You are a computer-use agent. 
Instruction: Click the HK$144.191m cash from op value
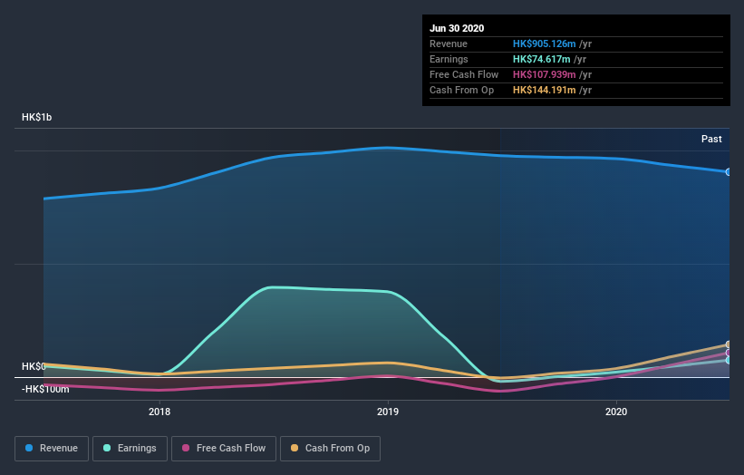[545, 90]
